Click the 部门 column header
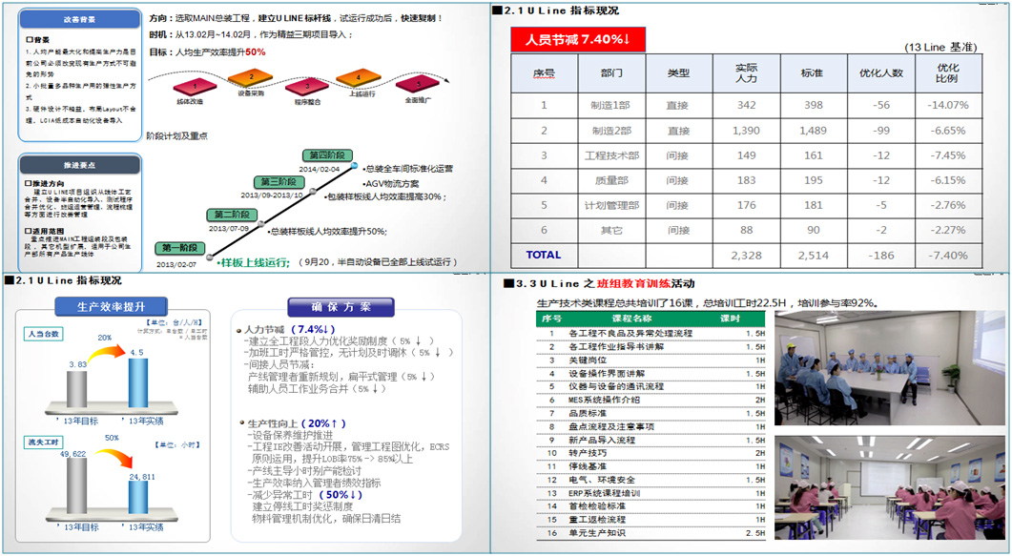This screenshot has height=556, width=1012. 611,72
